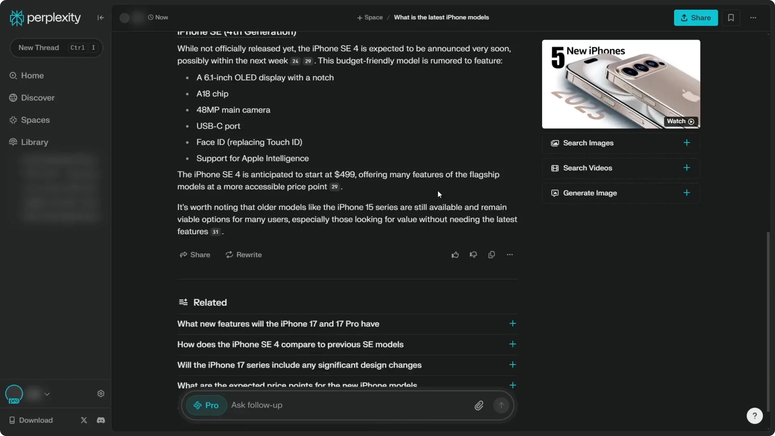
Task: Expand the profile options chevron
Action: 47,394
